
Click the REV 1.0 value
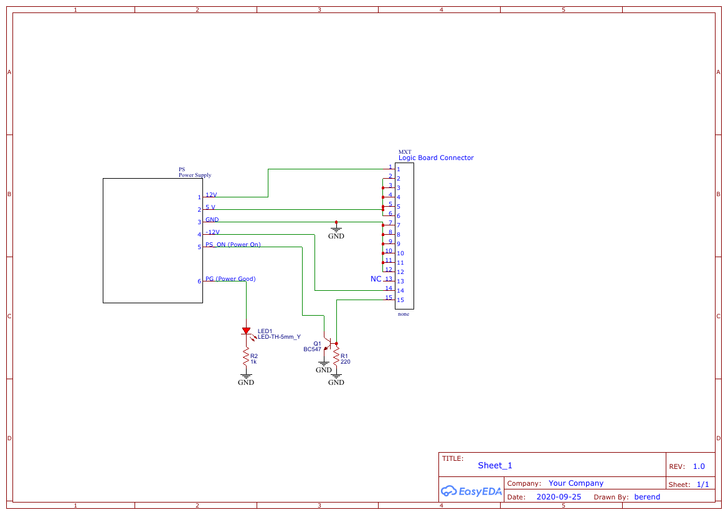tap(699, 466)
